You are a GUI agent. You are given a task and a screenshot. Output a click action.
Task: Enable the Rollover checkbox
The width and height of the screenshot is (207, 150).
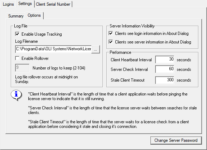point(17,58)
